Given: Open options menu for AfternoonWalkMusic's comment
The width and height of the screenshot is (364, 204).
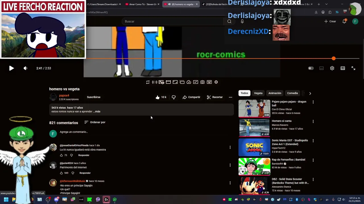Looking at the screenshot, I should click(230, 183).
